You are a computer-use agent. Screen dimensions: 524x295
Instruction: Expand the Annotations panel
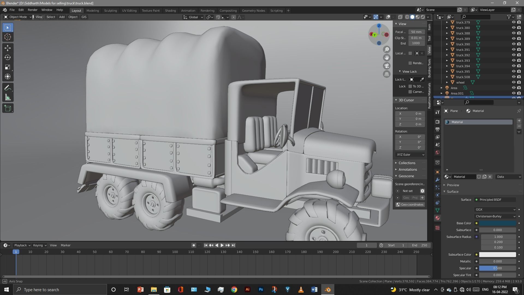(407, 170)
